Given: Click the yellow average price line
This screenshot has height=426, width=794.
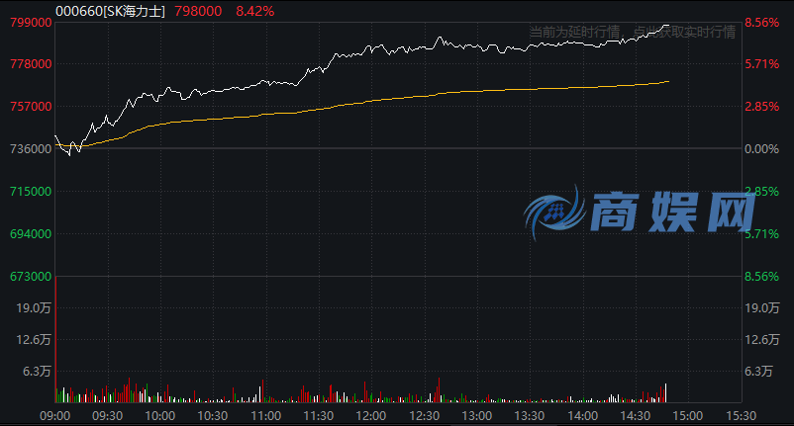Looking at the screenshot, I should [396, 97].
